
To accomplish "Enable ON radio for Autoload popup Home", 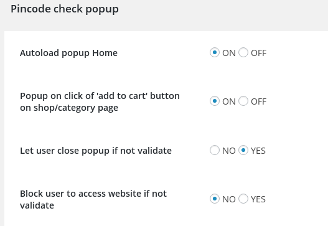I will coord(215,52).
